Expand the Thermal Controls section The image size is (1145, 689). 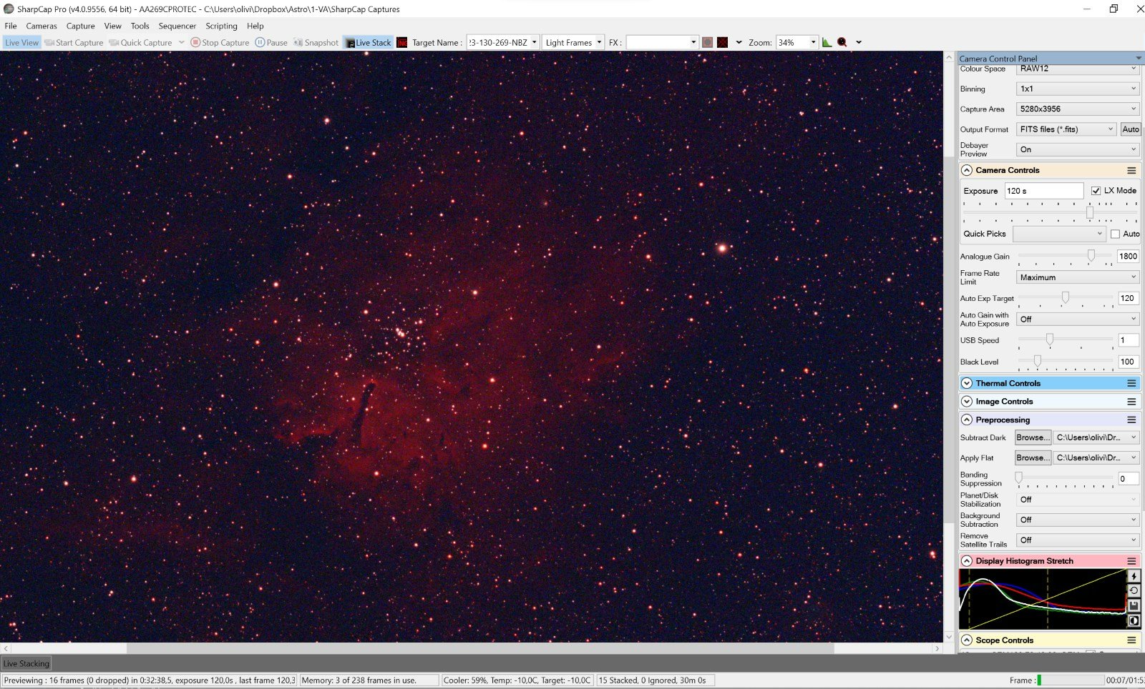point(967,383)
